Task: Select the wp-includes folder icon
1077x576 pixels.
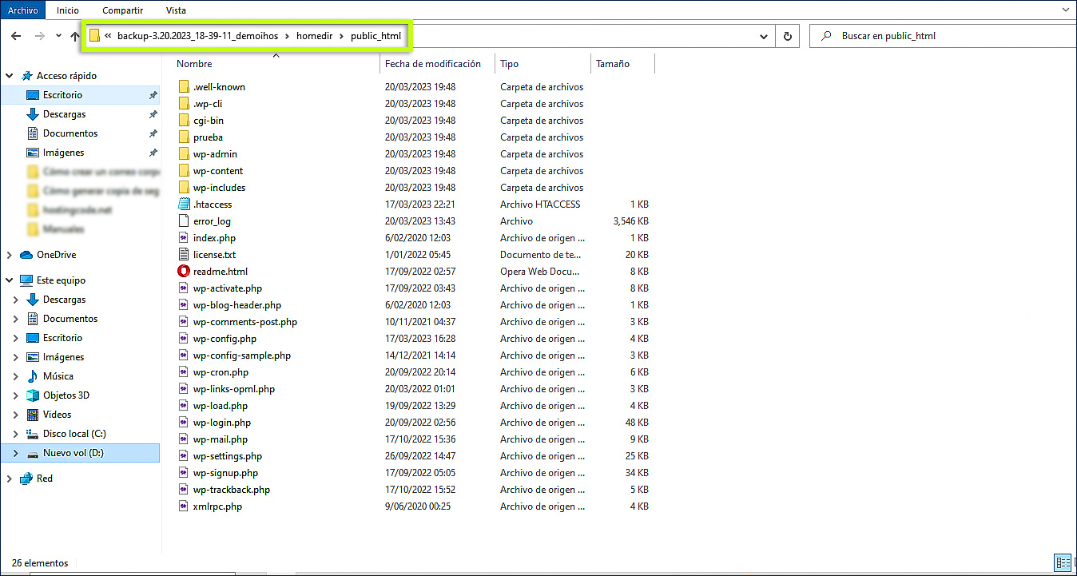Action: (184, 187)
